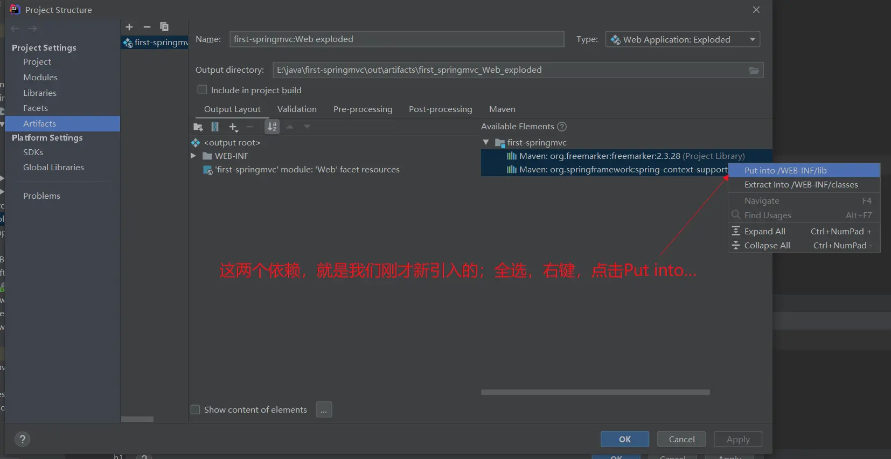Close the Project Structure dialog
891x459 pixels.
(756, 10)
